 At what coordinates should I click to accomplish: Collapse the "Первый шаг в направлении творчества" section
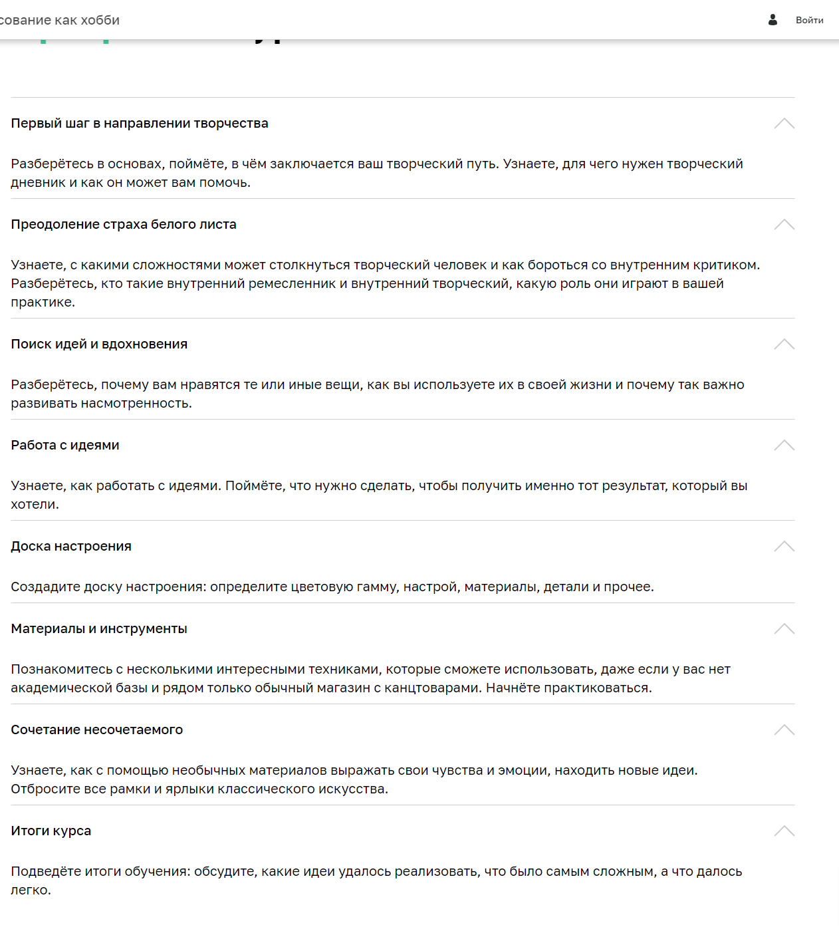[785, 123]
